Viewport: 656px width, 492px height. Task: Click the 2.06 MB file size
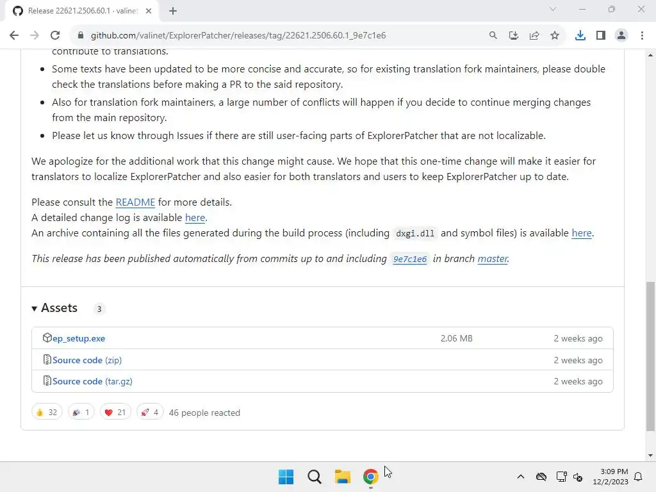click(456, 338)
